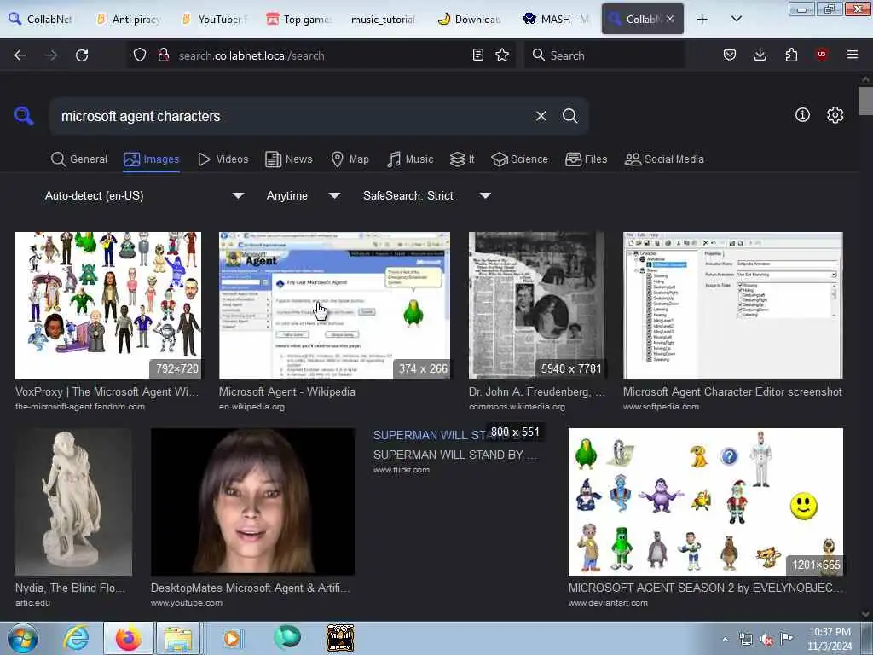Open Firefox downloads panel
The height and width of the screenshot is (655, 873).
pyautogui.click(x=760, y=55)
